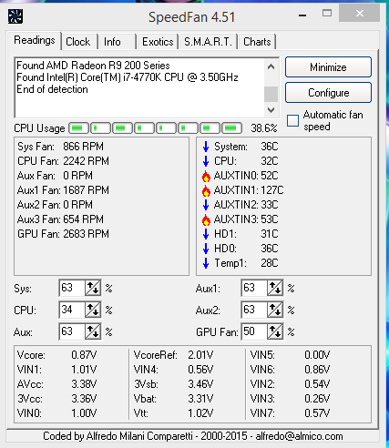Open the Charts tab
Viewport: 389px width, 448px height.
pyautogui.click(x=257, y=42)
